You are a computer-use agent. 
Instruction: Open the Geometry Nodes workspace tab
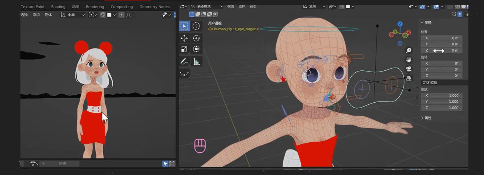(x=154, y=7)
